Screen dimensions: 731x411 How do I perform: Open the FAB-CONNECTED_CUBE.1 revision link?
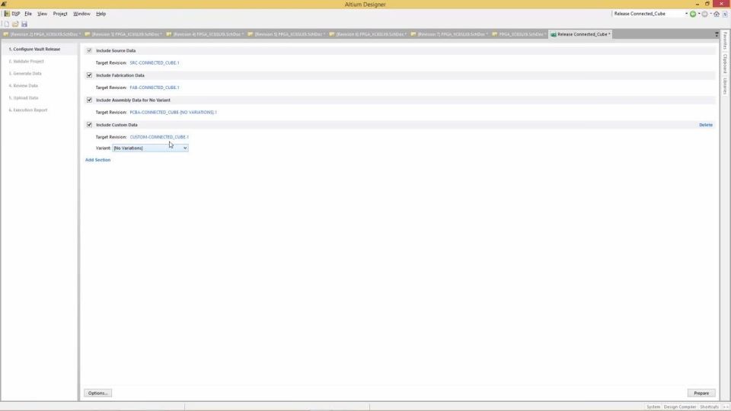(155, 87)
